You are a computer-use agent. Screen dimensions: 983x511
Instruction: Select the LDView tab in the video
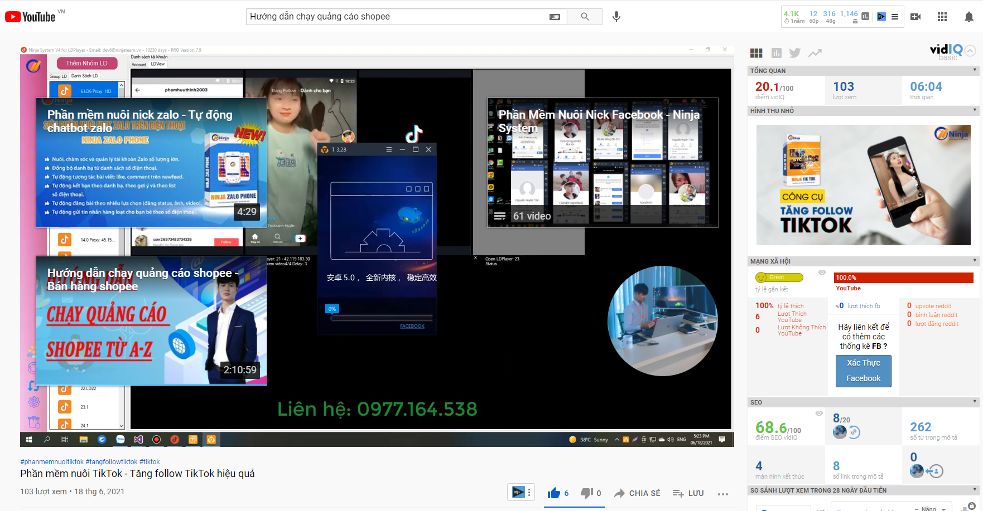point(158,64)
